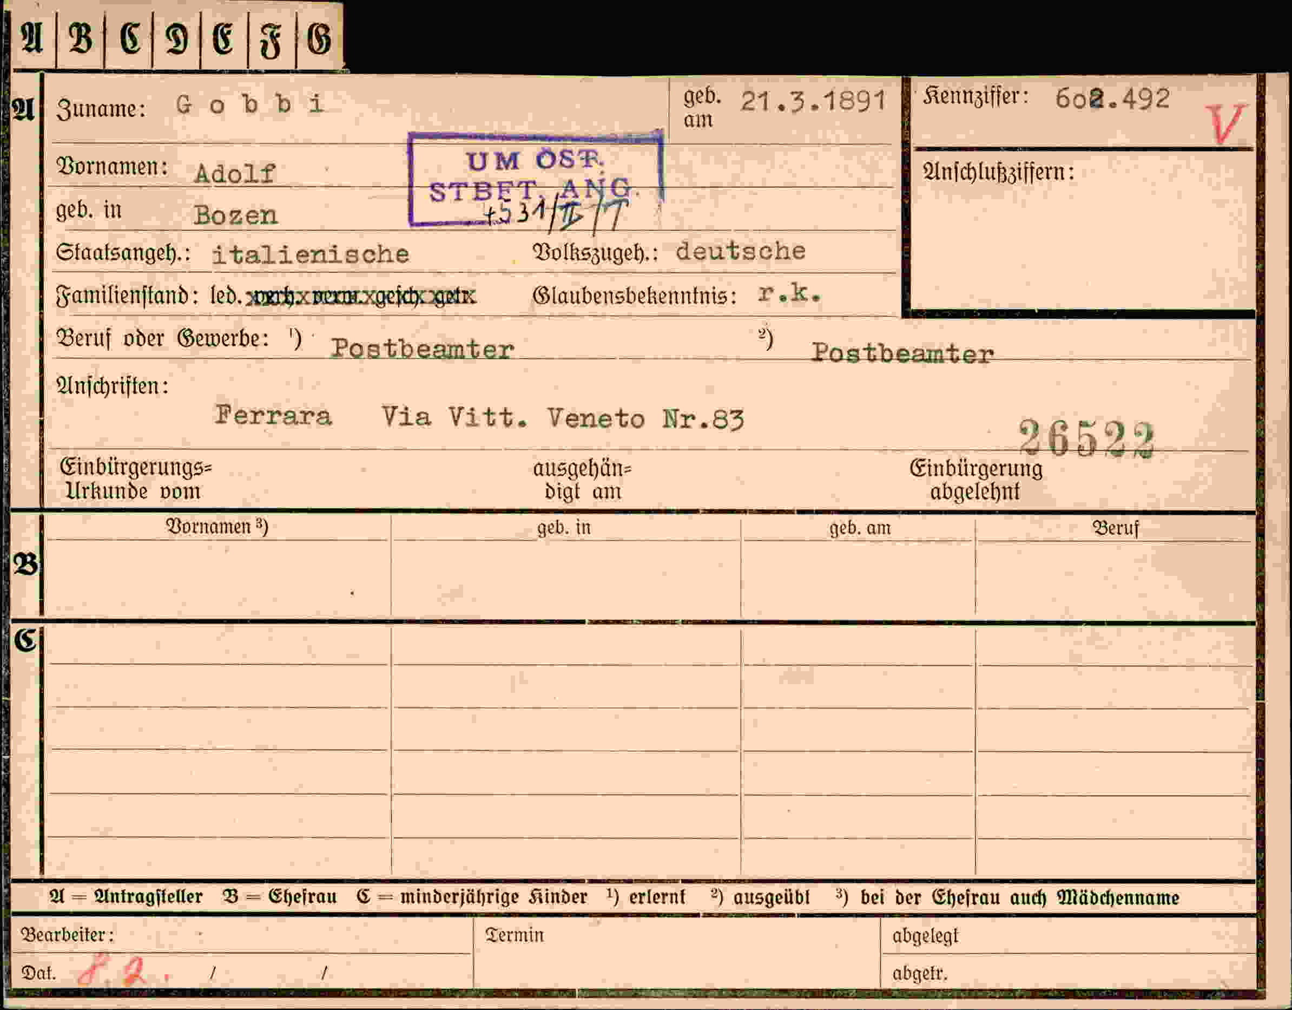Select the index tab letter A at top
Viewport: 1292px width, 1010px height.
point(32,39)
